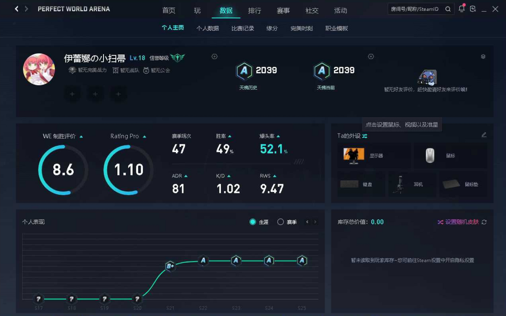Screen dimensions: 506x316
Task: Select the 生涯 radio button
Action: [253, 222]
